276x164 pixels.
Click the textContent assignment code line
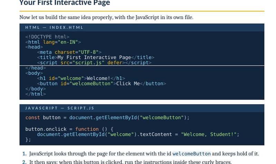tap(138, 134)
